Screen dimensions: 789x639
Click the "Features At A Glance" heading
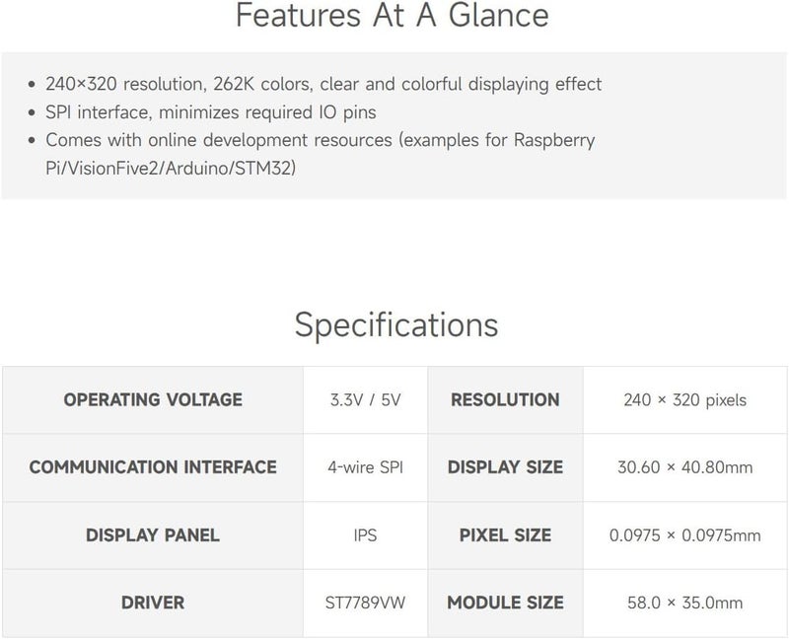click(394, 17)
